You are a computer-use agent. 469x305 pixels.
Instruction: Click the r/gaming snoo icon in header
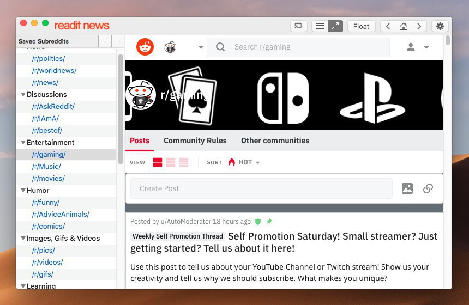pyautogui.click(x=170, y=47)
